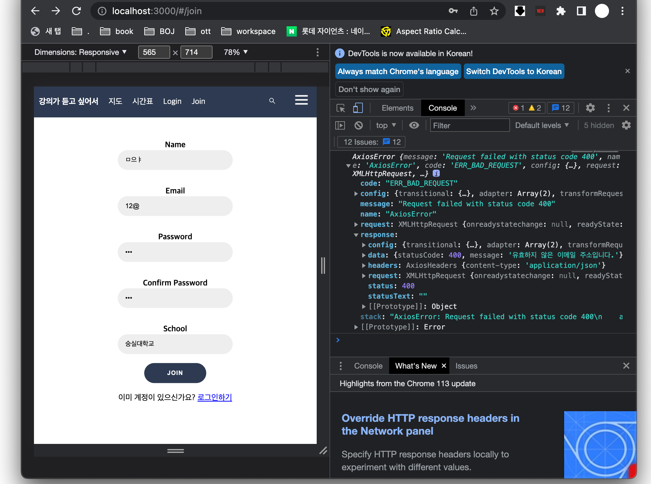
Task: Toggle the device toolbar icon
Action: pos(358,108)
